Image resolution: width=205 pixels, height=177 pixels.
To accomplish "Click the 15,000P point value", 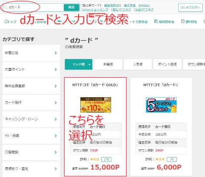I will coord(105,167).
